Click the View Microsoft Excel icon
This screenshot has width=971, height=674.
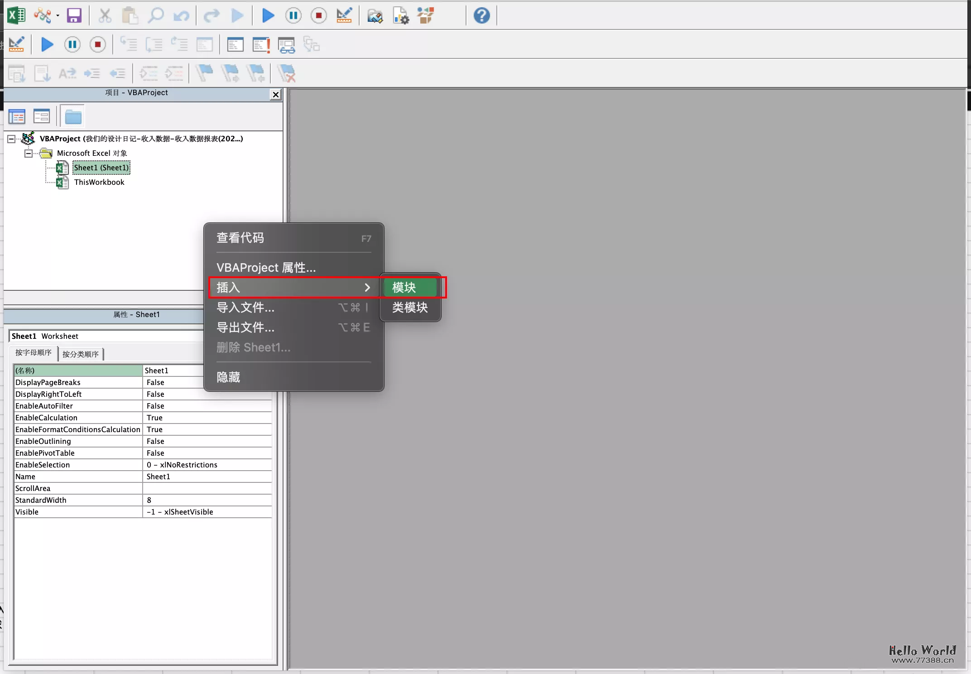point(16,15)
